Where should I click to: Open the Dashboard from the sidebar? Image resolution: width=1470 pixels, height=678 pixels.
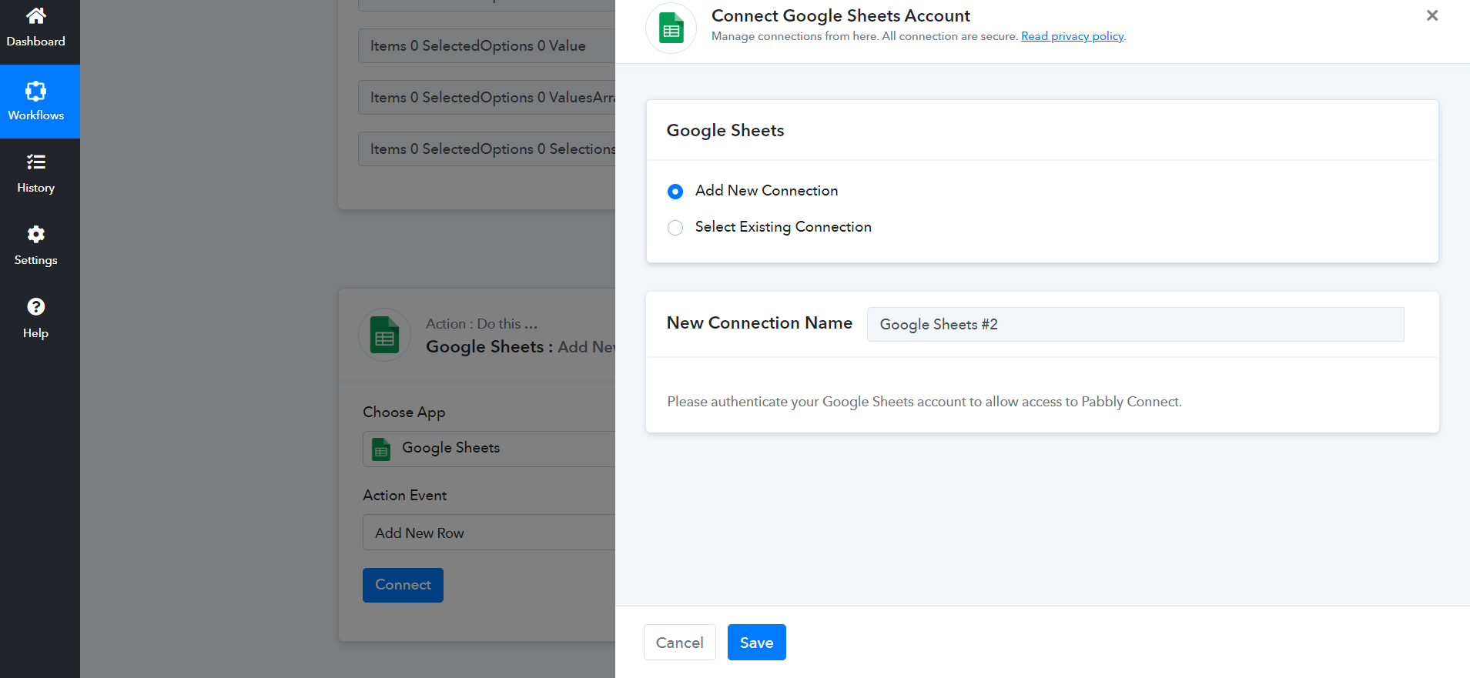coord(36,29)
